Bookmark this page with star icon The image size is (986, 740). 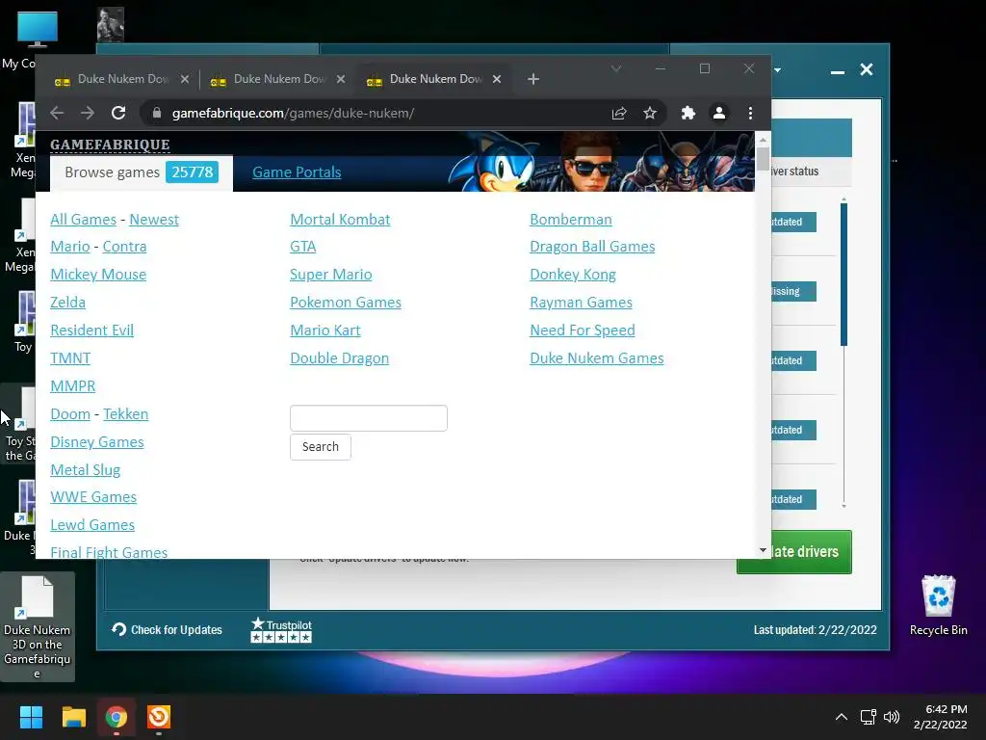tap(650, 113)
